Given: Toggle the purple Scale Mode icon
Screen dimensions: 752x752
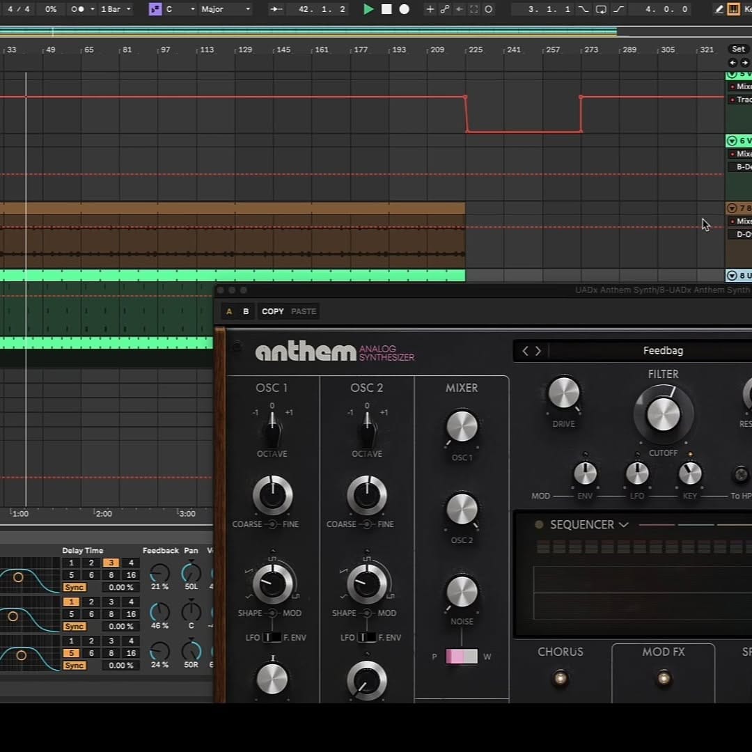Looking at the screenshot, I should 155,9.
